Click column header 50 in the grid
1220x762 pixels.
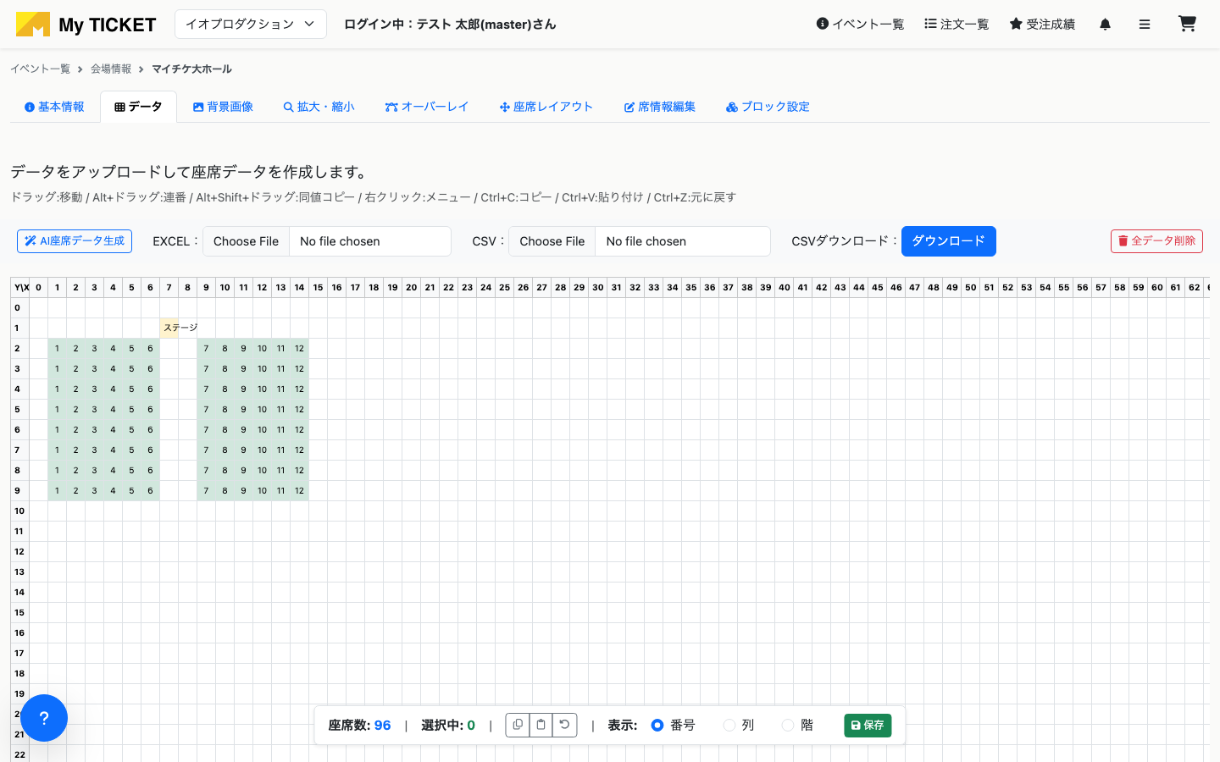click(971, 287)
